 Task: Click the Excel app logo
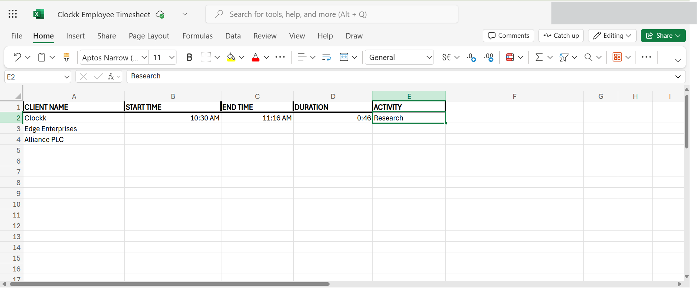[x=38, y=14]
